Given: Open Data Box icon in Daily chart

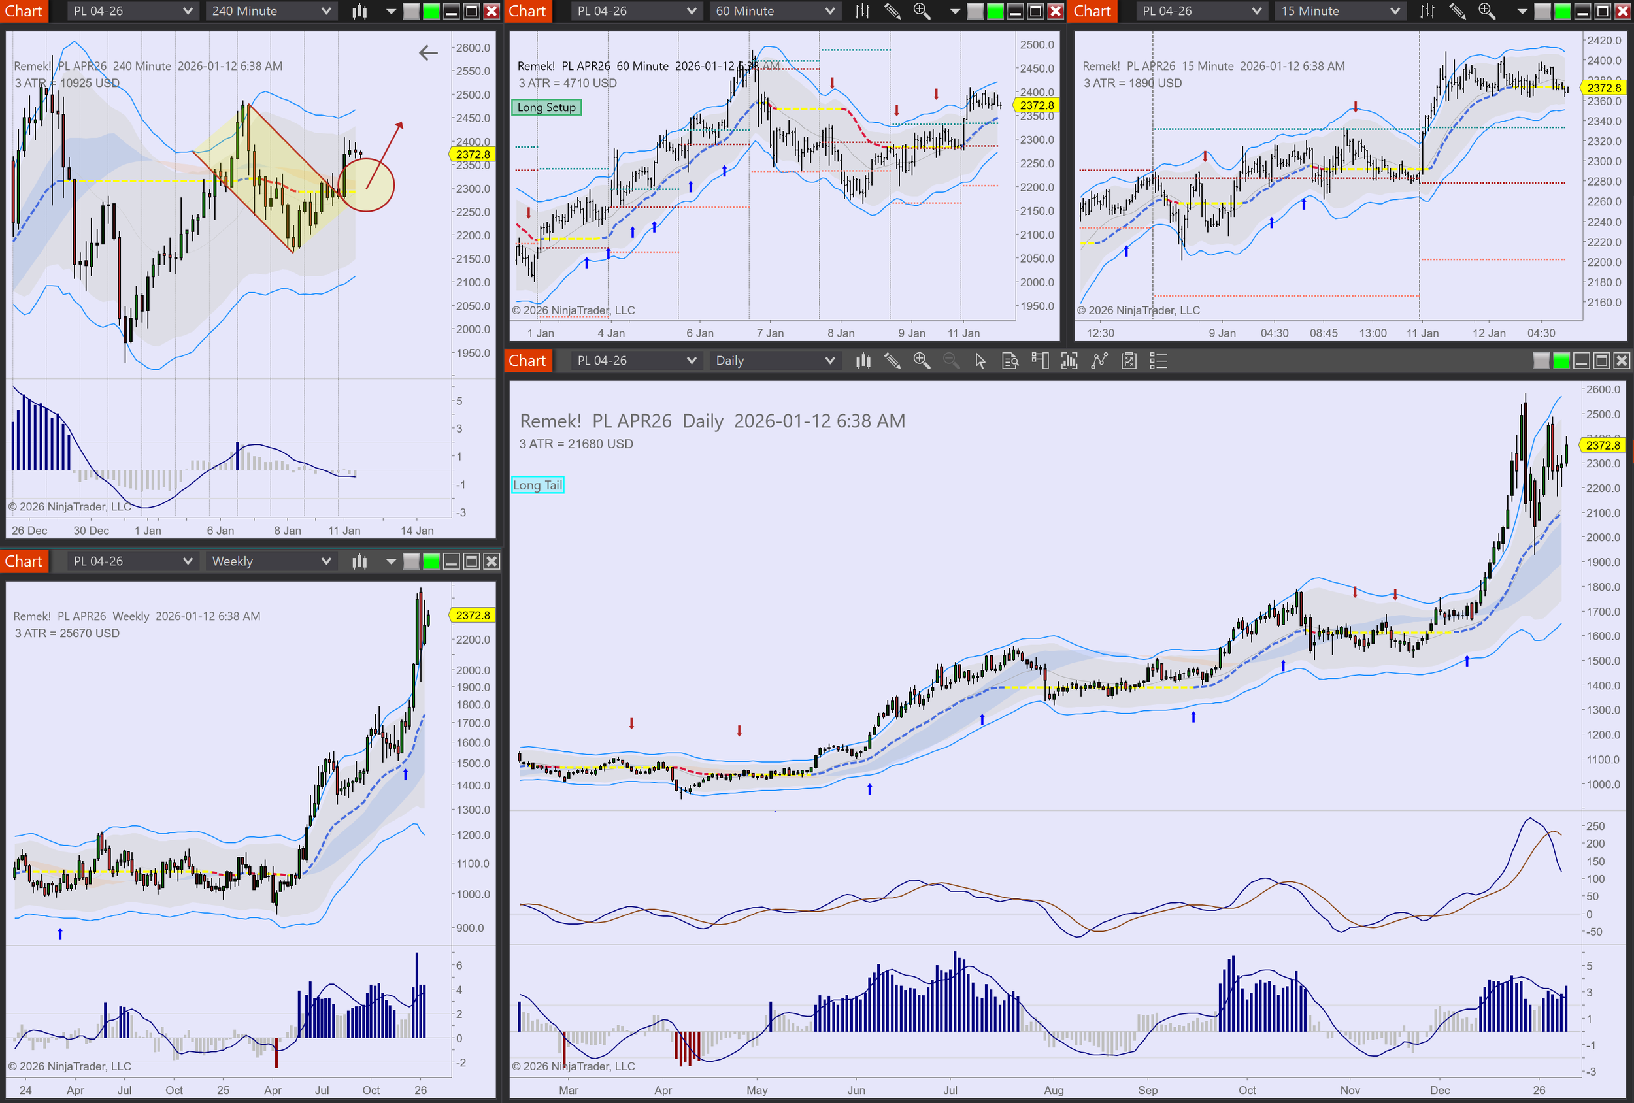Looking at the screenshot, I should click(x=1010, y=361).
